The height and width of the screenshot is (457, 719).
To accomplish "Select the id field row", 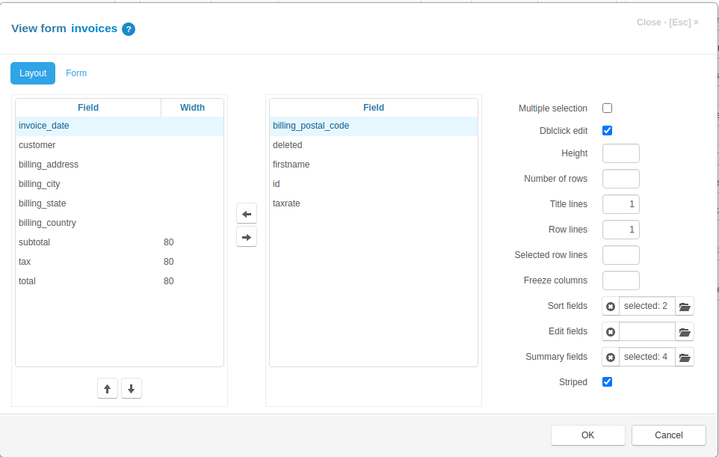I will pos(374,184).
